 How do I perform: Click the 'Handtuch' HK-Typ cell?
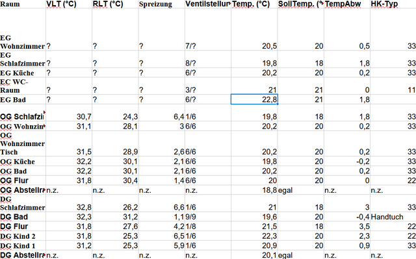[393, 217]
